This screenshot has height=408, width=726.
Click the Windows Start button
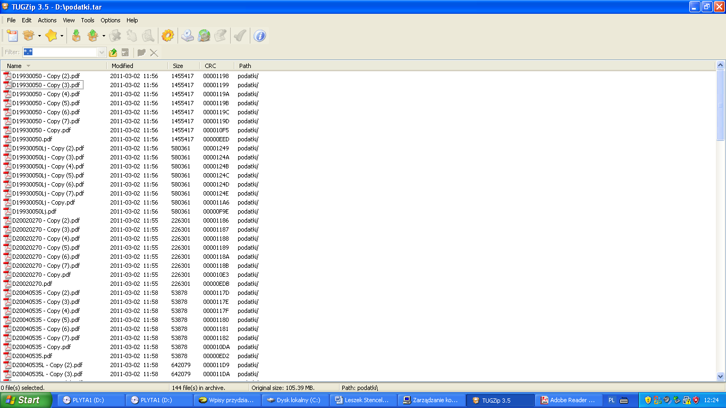[26, 400]
